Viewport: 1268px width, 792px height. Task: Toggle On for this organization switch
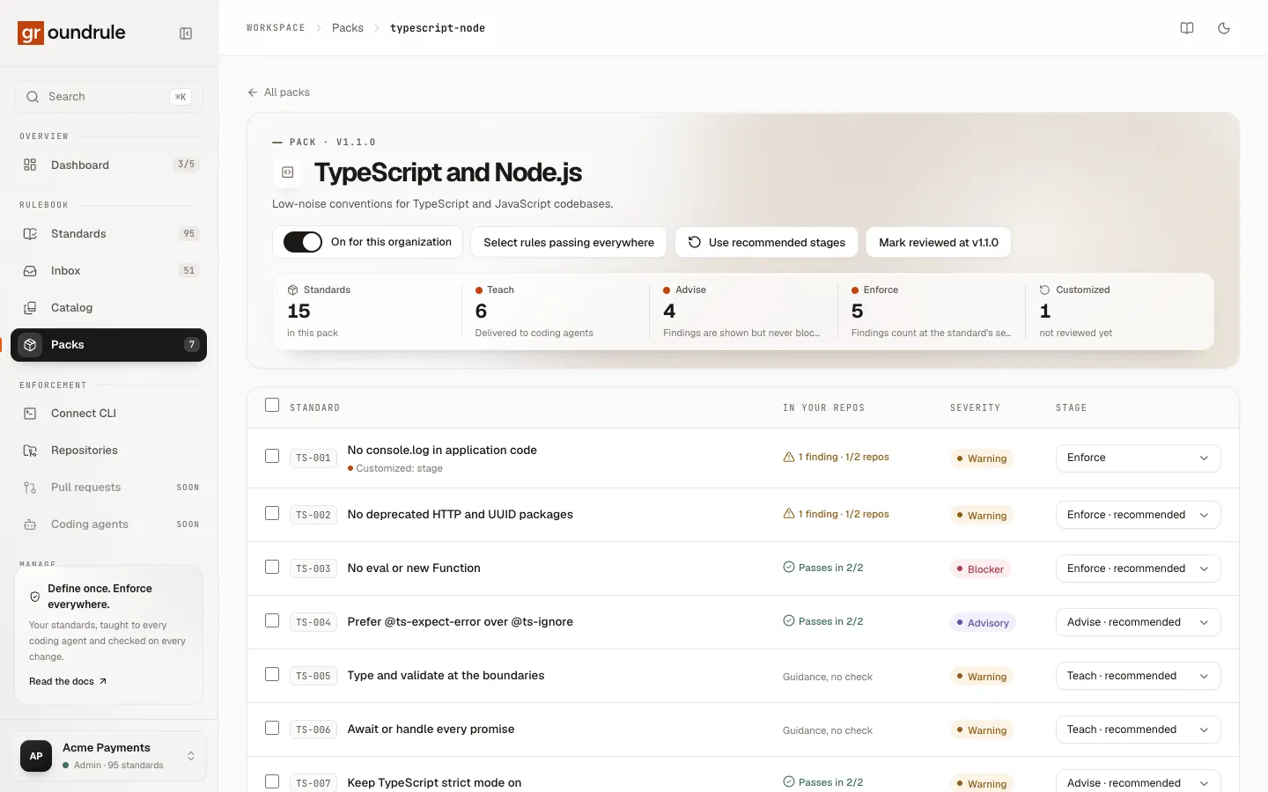303,242
